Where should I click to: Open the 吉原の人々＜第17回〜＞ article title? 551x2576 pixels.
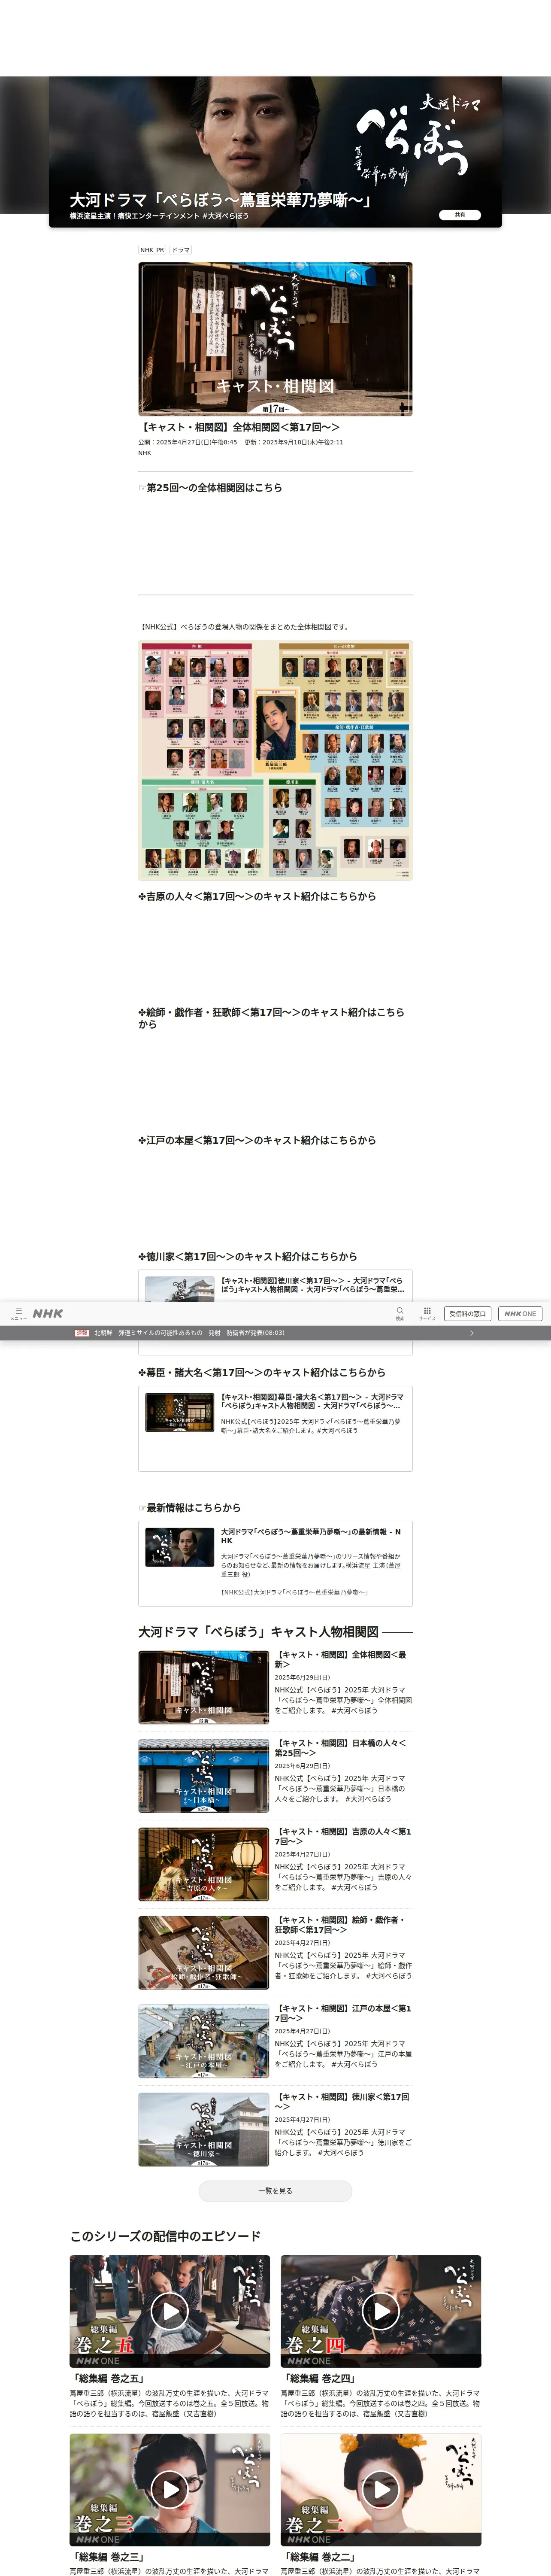(343, 1835)
